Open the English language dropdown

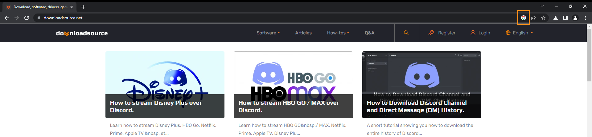click(x=520, y=33)
